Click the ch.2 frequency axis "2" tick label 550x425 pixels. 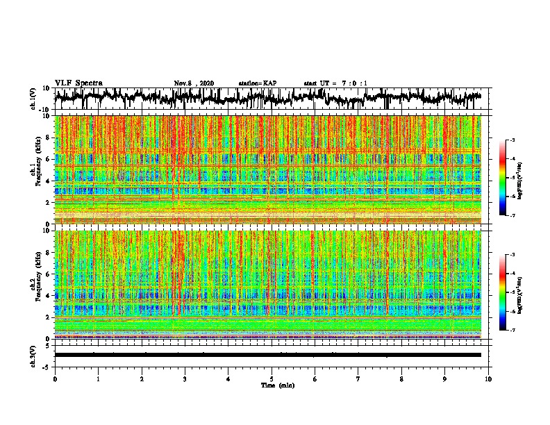pos(48,317)
